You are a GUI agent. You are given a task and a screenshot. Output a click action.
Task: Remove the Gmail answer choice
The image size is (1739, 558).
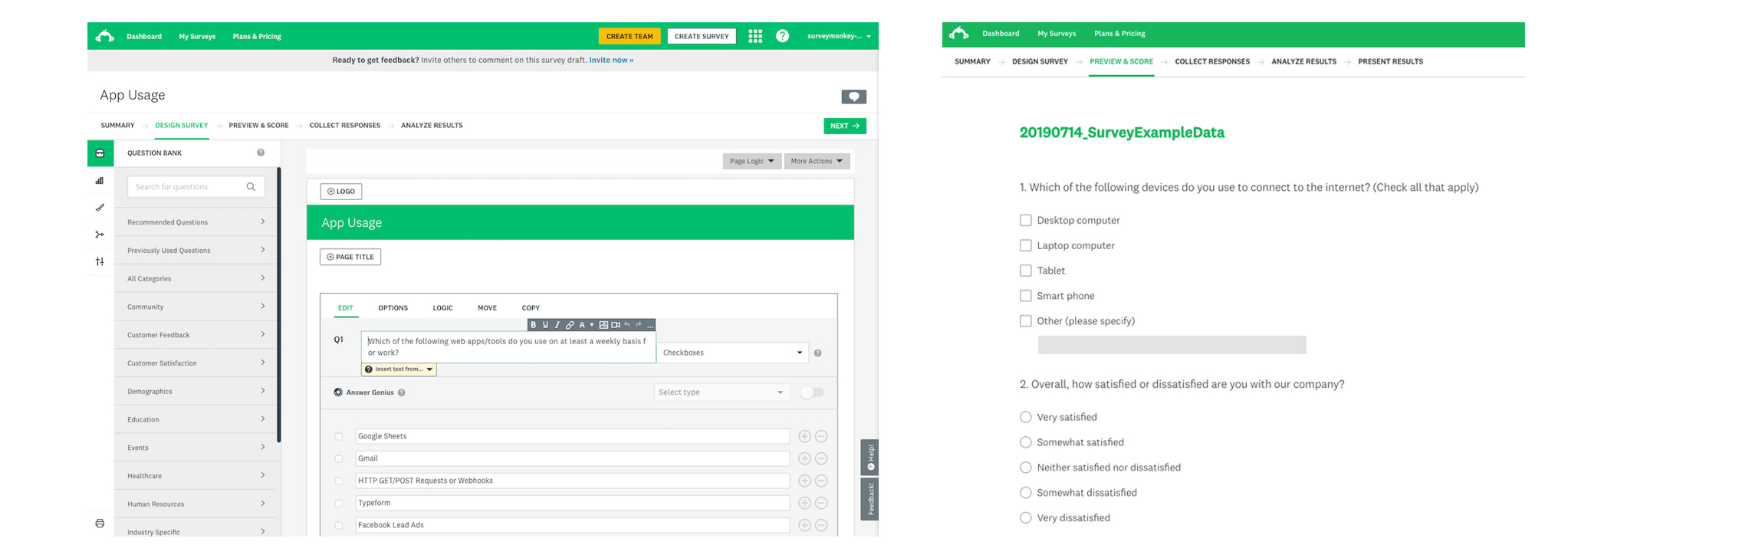821,458
